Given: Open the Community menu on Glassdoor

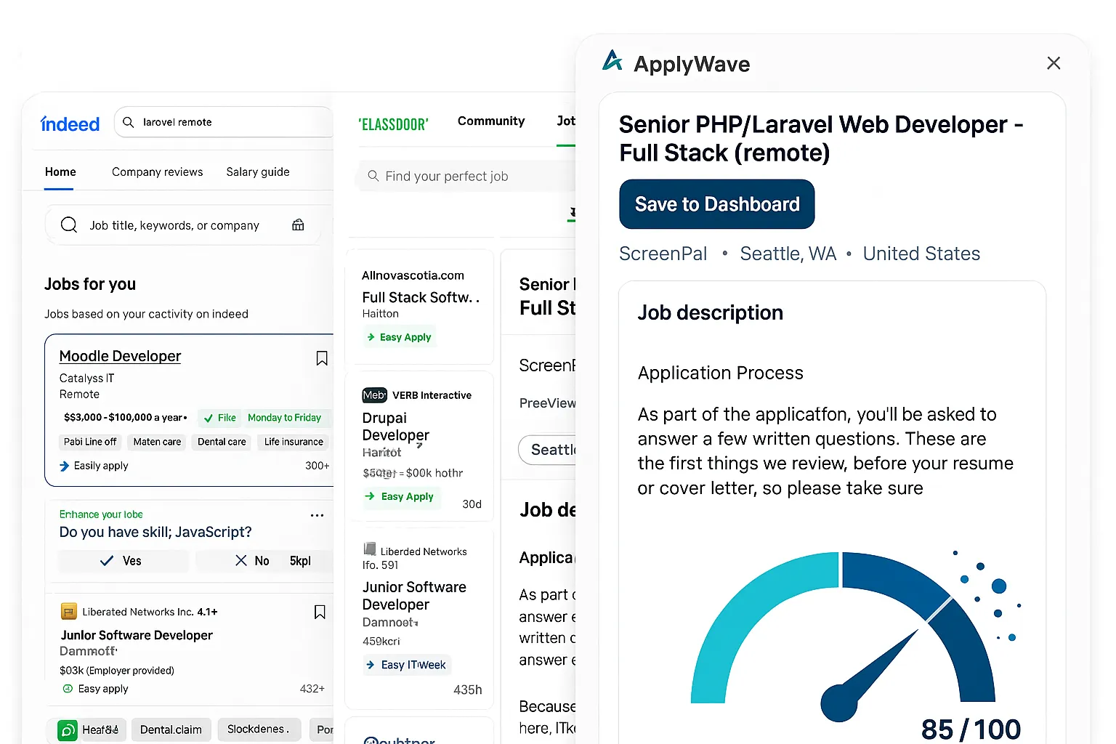Looking at the screenshot, I should 491,121.
